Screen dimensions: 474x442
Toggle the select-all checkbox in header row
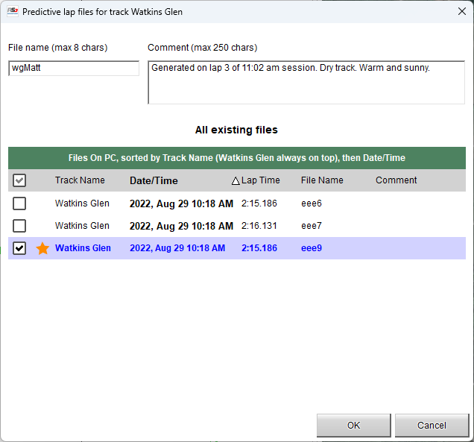coord(19,180)
